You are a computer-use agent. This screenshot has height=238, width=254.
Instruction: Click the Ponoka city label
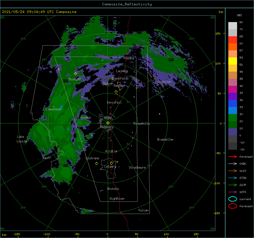pyautogui.click(x=129, y=59)
